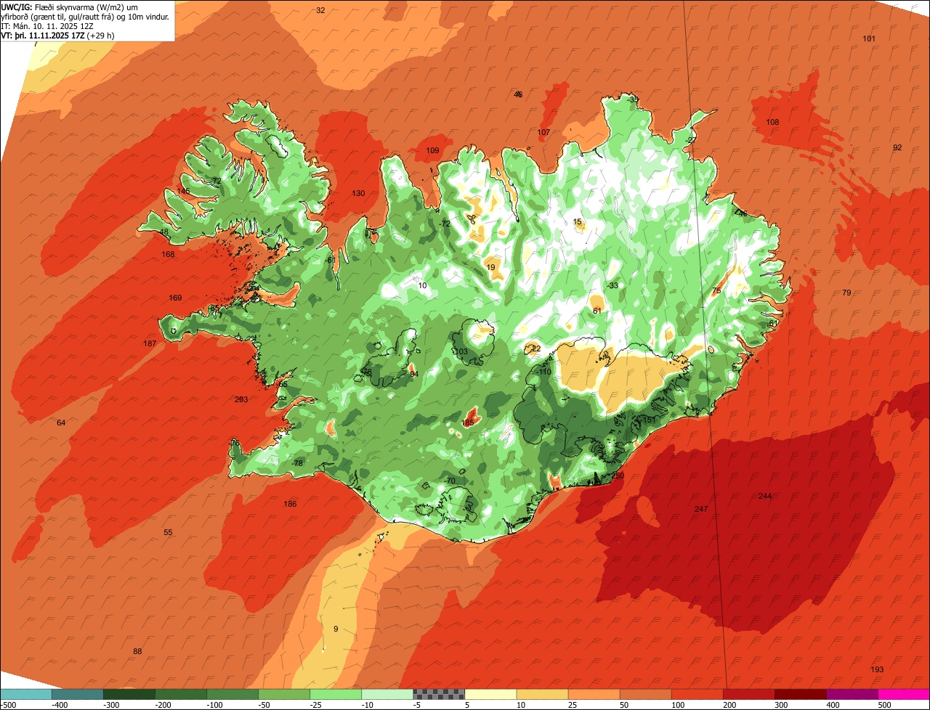Select the value 247 in the dark red area

point(701,509)
